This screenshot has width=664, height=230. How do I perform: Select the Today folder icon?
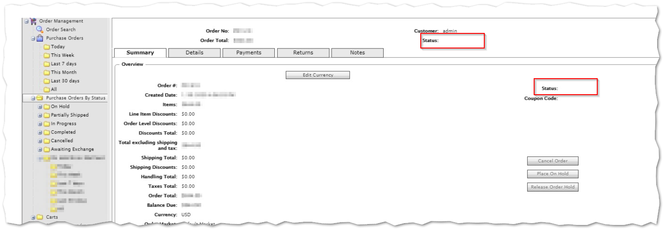click(x=47, y=47)
